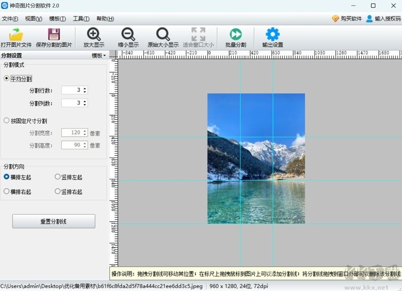The height and width of the screenshot is (291, 402).
Task: Select Fixed Size Split (按固定尺寸分割) option
Action: (7, 121)
